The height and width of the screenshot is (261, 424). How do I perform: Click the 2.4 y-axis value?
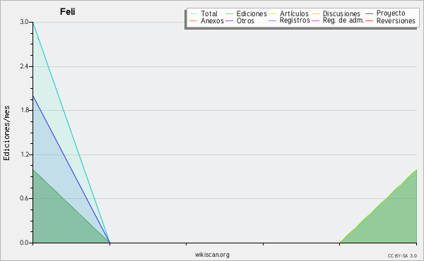click(24, 66)
